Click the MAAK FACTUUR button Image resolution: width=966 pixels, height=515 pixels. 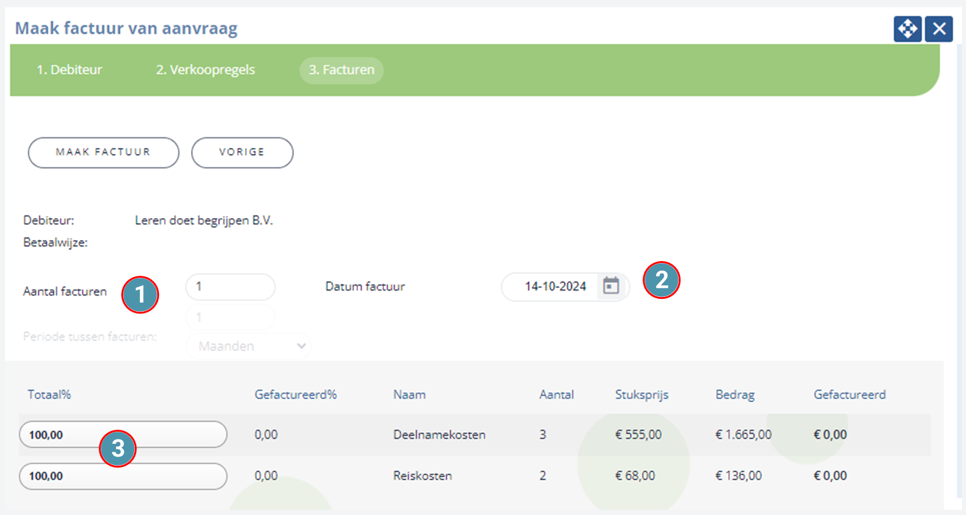103,153
